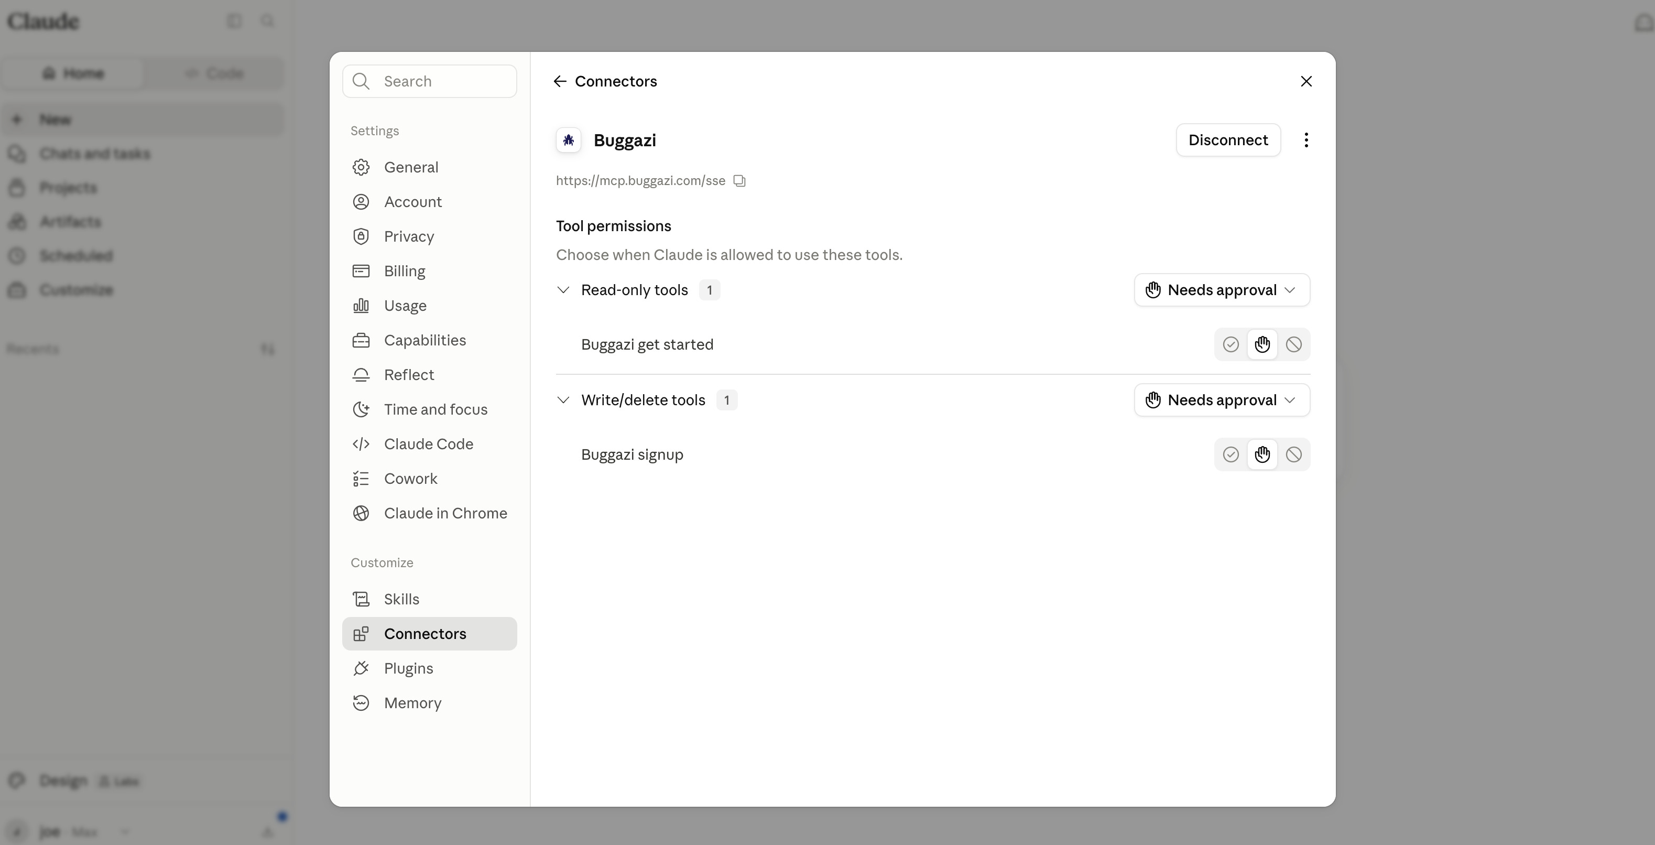The image size is (1655, 845).
Task: Click the Capabilities briefcase icon
Action: (361, 341)
